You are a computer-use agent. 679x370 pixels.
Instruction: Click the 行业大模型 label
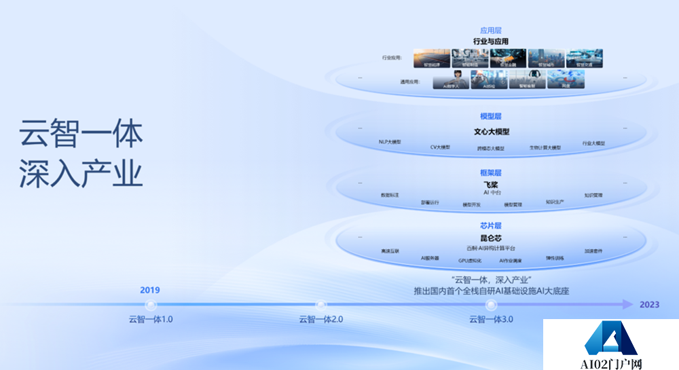coord(593,143)
